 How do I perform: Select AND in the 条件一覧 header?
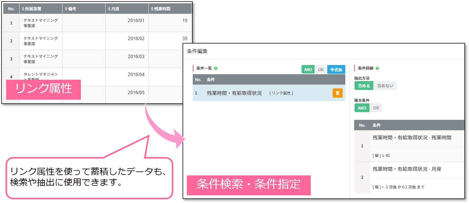click(308, 70)
